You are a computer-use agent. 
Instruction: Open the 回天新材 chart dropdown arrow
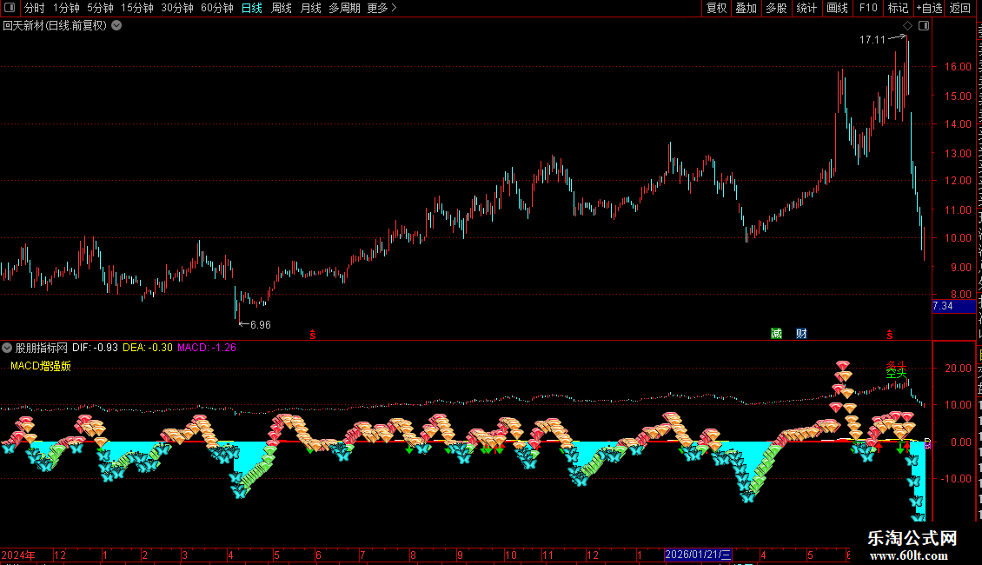[116, 26]
